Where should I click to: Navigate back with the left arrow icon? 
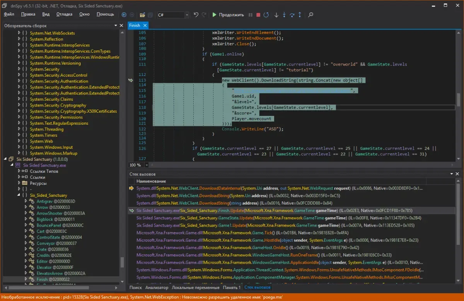124,15
